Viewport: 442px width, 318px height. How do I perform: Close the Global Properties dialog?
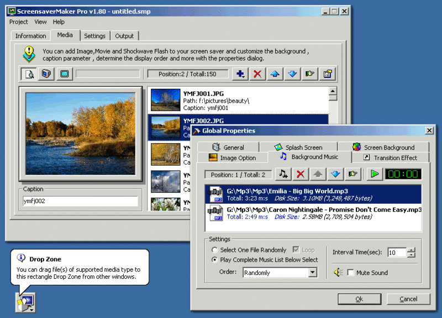tap(429, 130)
